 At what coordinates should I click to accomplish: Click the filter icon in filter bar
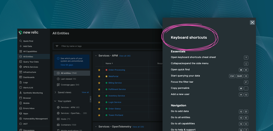57,46
